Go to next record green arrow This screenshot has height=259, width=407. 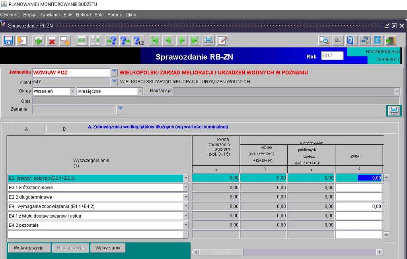click(x=182, y=41)
